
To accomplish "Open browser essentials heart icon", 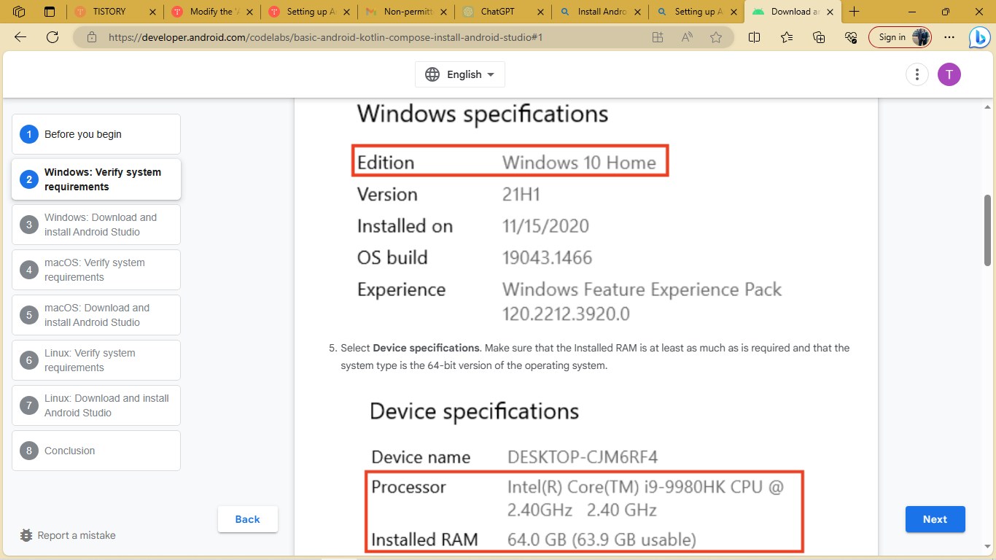I will [x=851, y=37].
